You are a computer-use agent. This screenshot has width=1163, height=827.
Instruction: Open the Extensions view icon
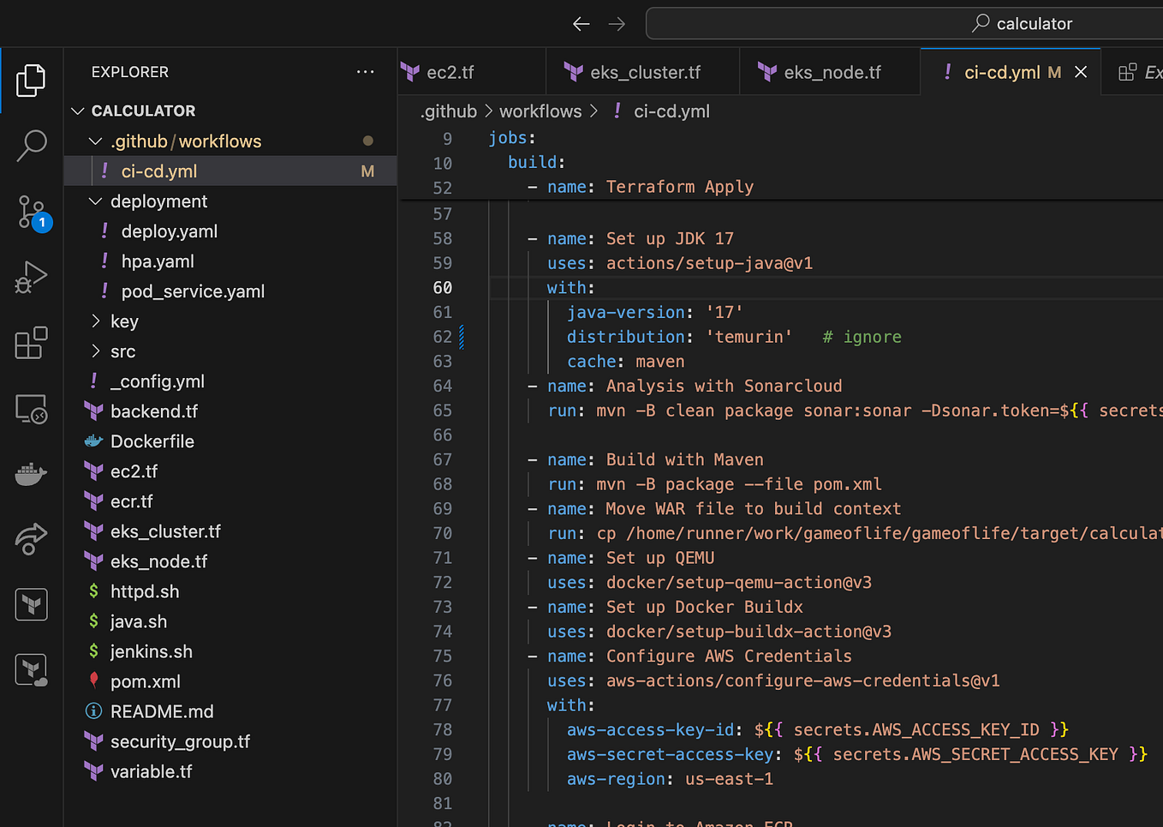(32, 343)
